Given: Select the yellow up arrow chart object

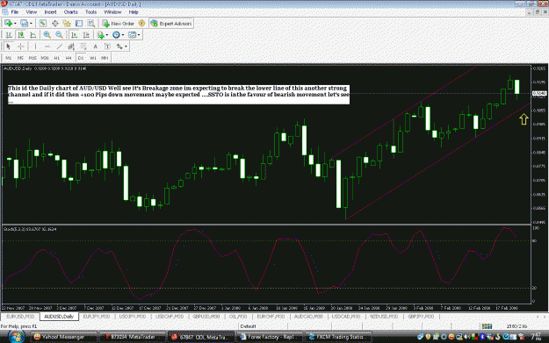Looking at the screenshot, I should 524,119.
